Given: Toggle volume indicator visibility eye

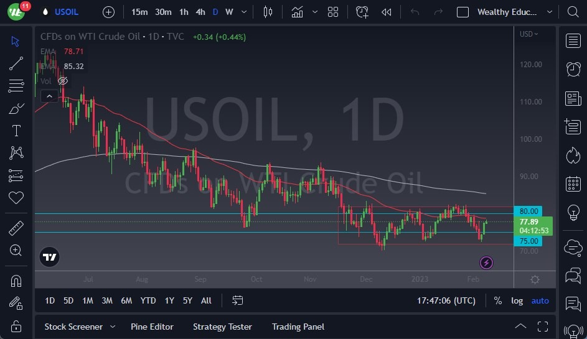Looking at the screenshot, I should [62, 81].
